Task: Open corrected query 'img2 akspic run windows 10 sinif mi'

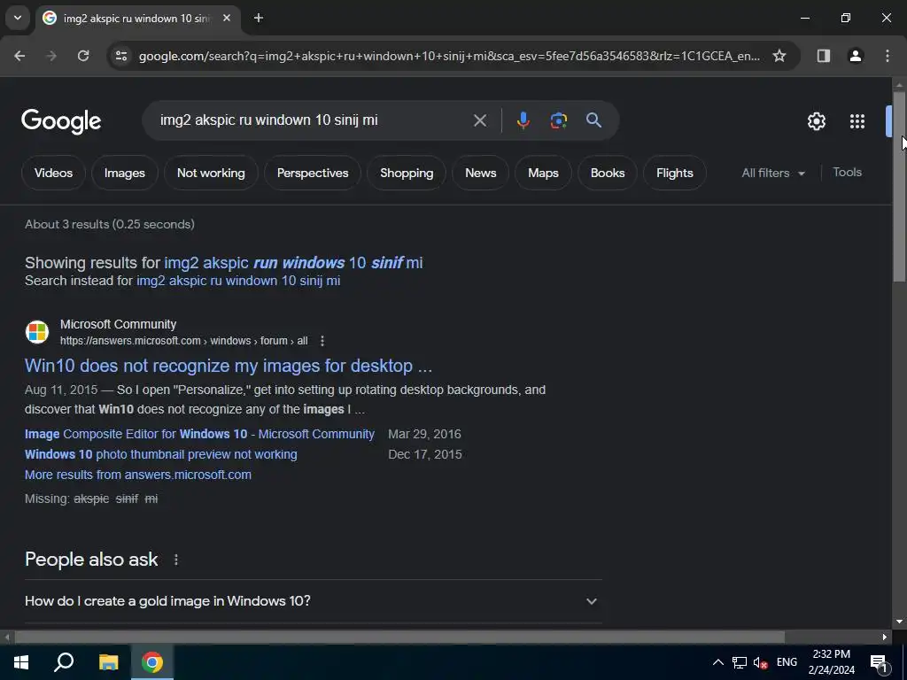Action: (293, 262)
